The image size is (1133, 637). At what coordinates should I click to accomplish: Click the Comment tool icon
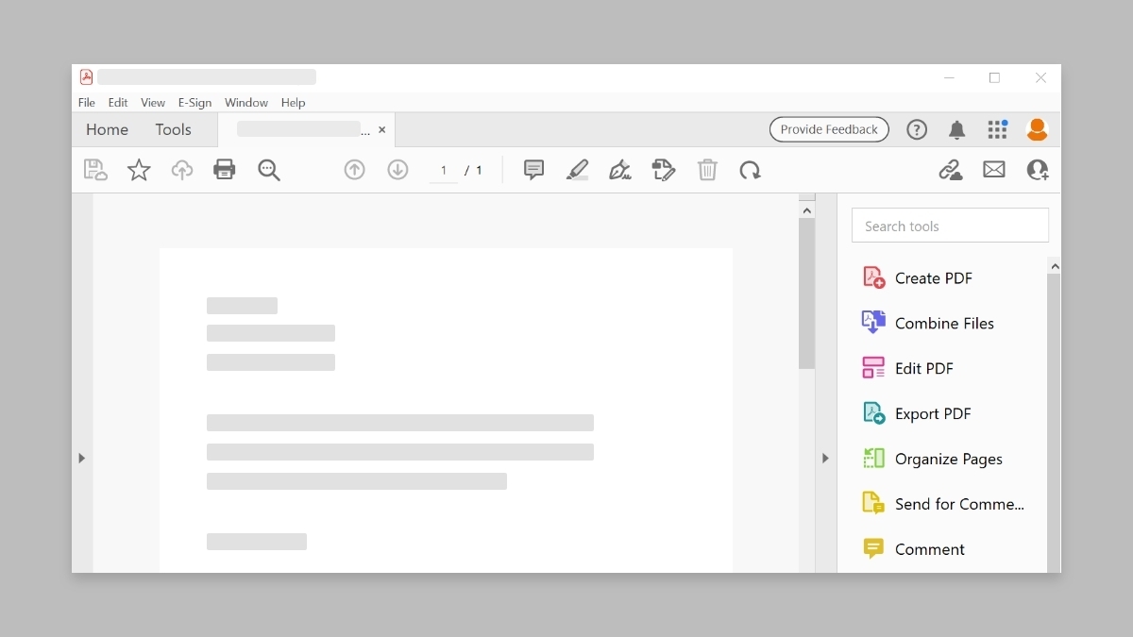coord(873,549)
